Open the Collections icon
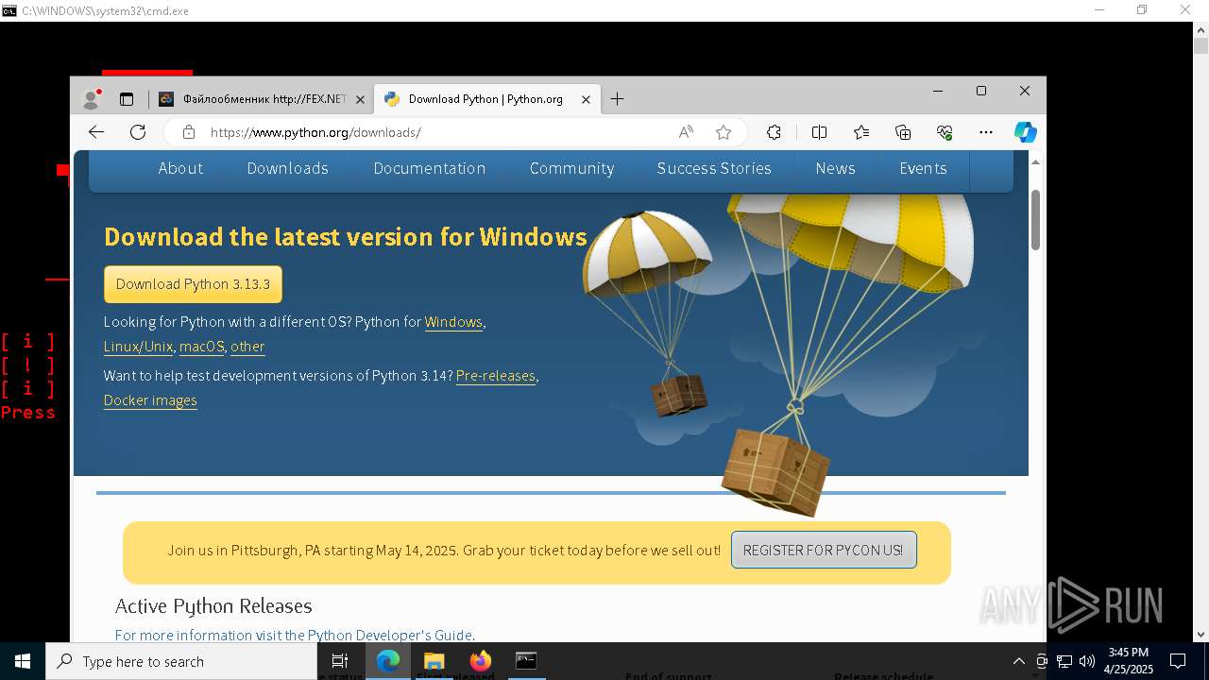Viewport: 1209px width, 680px height. 903,132
